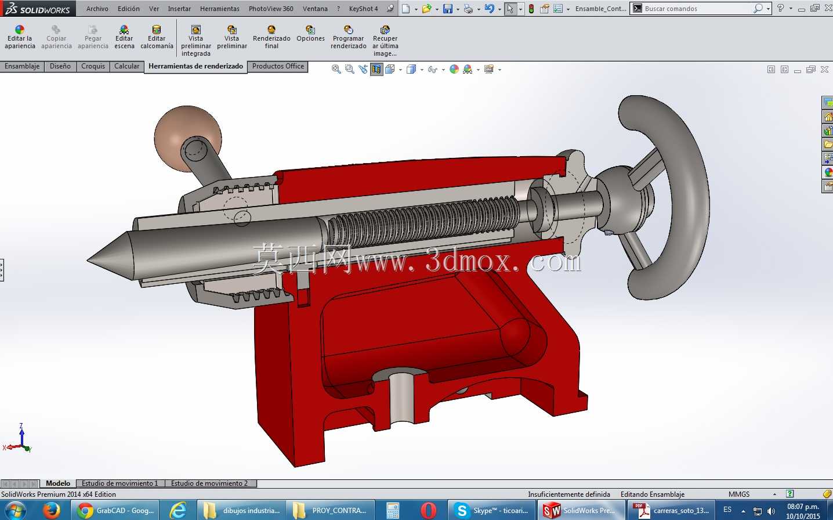Screen dimensions: 833x520
Task: Click Programar renderizado
Action: [349, 37]
